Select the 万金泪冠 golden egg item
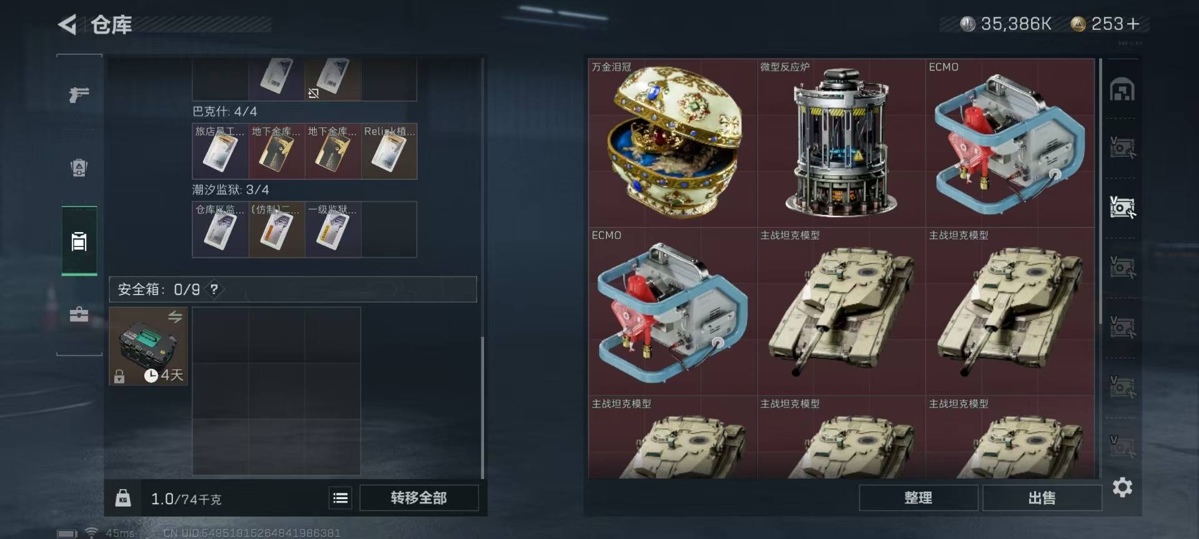 [673, 143]
